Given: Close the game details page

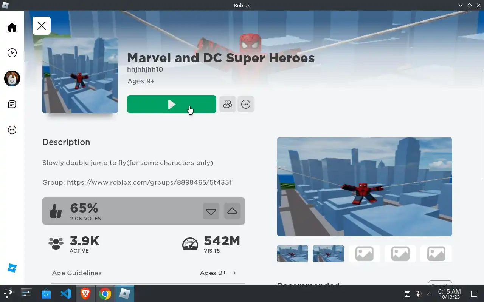Looking at the screenshot, I should point(42,26).
